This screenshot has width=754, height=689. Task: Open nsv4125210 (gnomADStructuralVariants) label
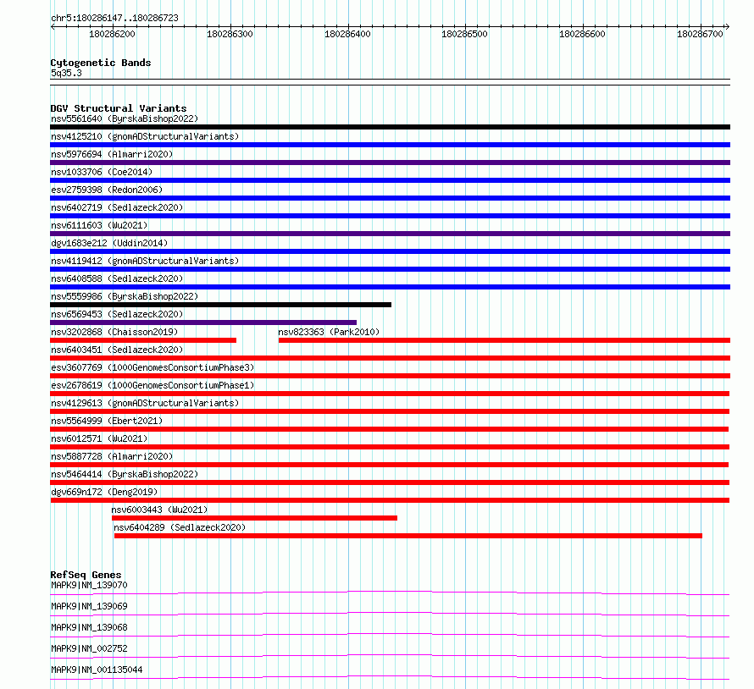point(145,136)
